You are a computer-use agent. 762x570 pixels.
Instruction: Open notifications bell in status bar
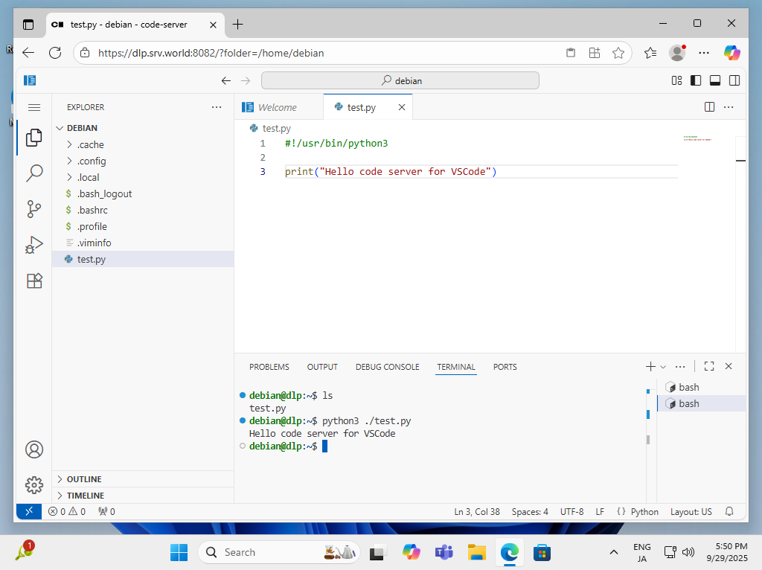click(x=729, y=511)
